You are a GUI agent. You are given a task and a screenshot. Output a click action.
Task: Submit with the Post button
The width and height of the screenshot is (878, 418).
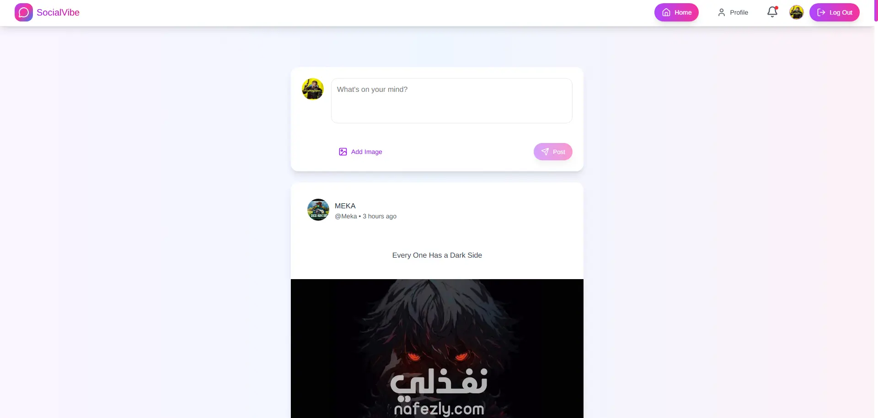[553, 152]
